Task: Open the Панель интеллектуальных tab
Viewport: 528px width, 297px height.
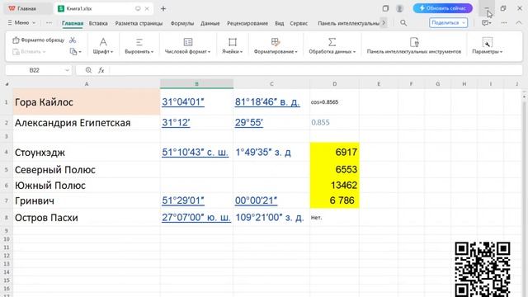Action: coord(348,23)
